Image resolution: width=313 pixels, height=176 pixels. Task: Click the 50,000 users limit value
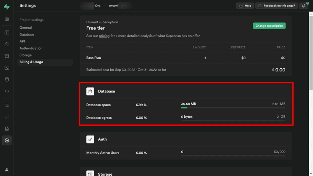point(279,152)
